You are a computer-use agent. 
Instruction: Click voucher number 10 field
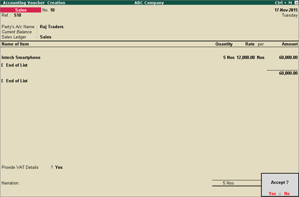pos(52,10)
